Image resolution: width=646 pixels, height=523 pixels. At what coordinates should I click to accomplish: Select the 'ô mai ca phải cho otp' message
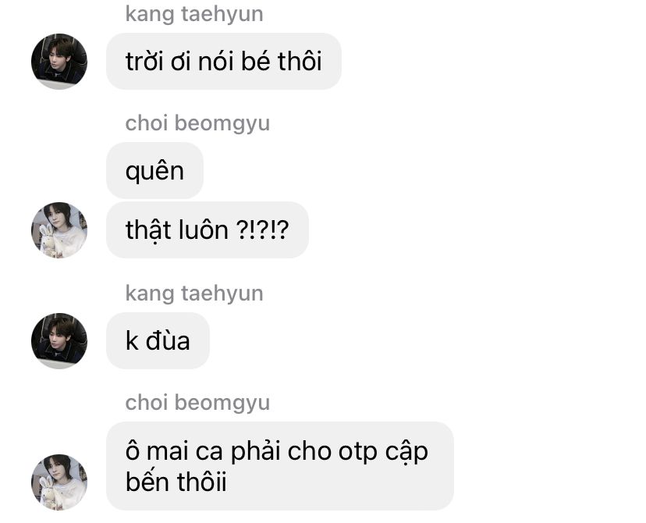coord(280,466)
